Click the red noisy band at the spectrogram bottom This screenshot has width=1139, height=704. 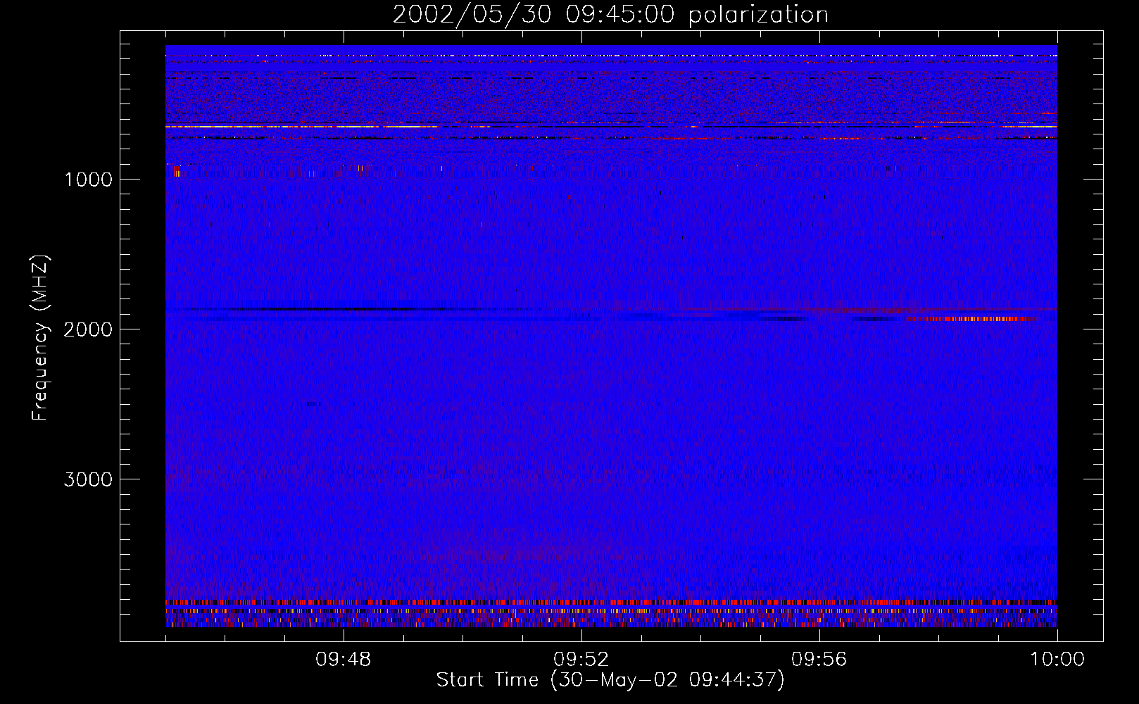(x=611, y=603)
